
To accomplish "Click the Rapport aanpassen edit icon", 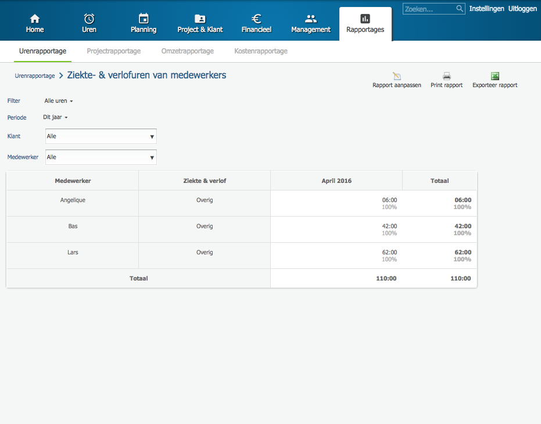I will point(397,76).
